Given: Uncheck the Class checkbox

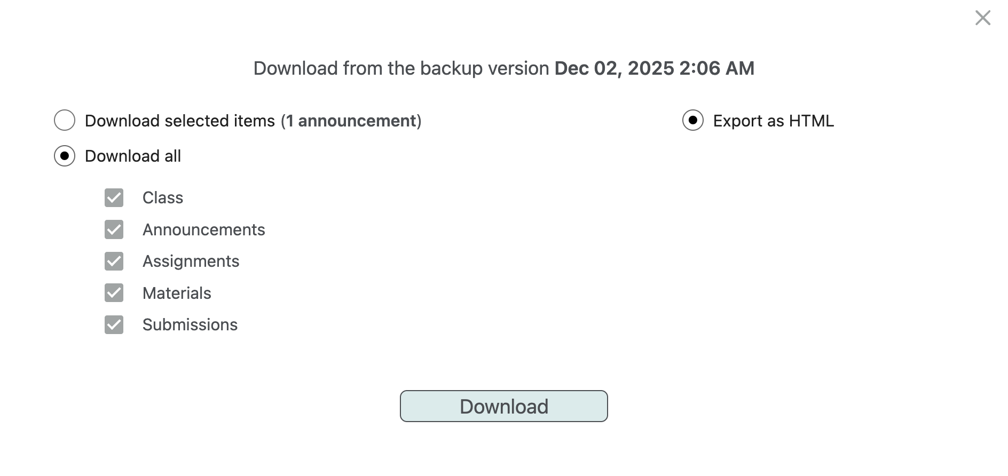Looking at the screenshot, I should (x=114, y=198).
